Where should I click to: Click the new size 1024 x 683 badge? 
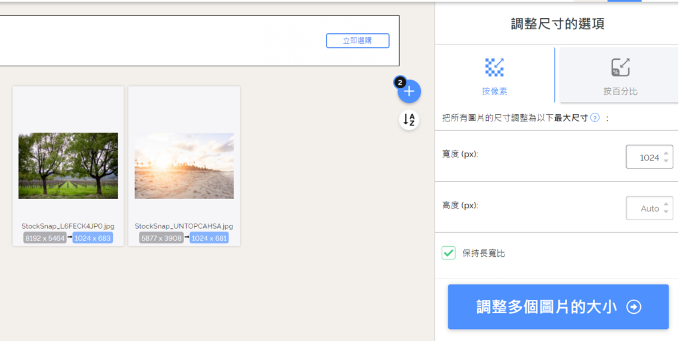93,238
